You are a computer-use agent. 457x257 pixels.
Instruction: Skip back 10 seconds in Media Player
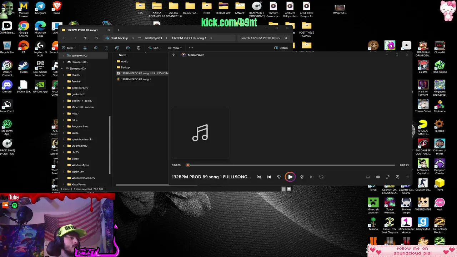[279, 177]
